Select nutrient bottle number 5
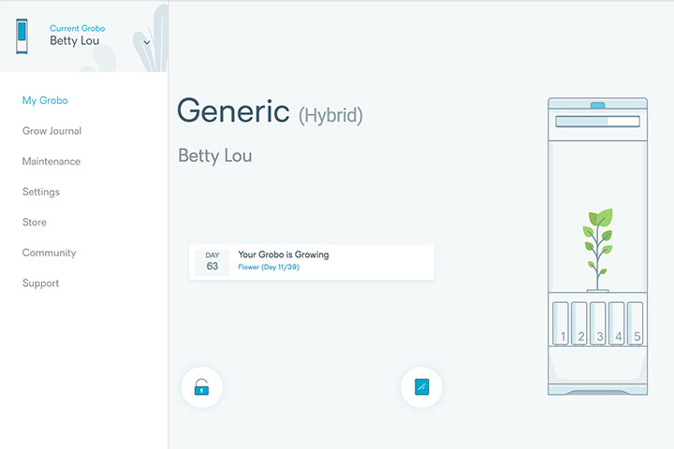This screenshot has height=449, width=674. (x=635, y=323)
